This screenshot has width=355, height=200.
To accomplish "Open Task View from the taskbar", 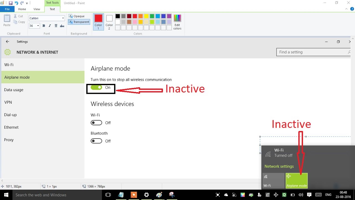I will [x=108, y=195].
